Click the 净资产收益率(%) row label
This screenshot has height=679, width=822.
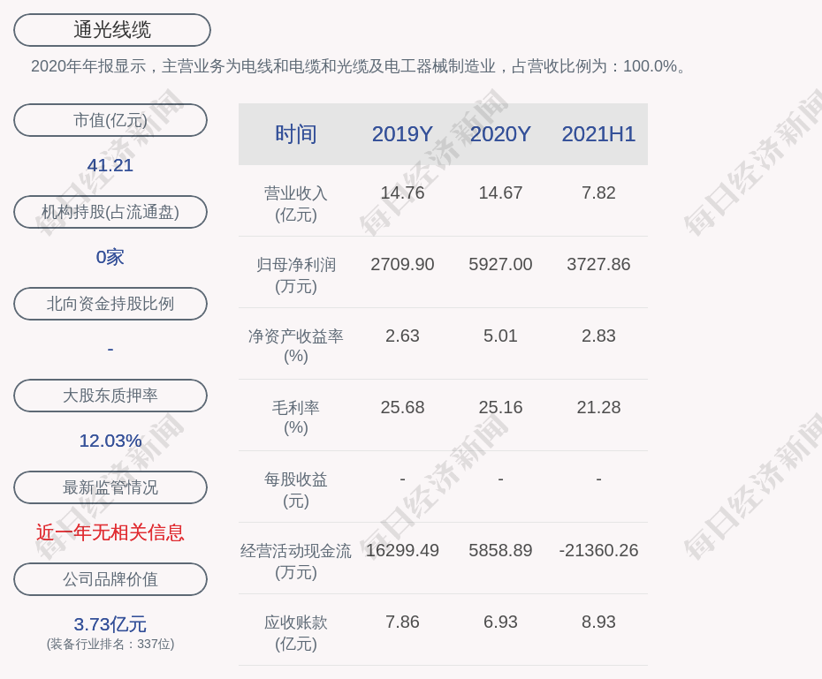click(x=296, y=346)
